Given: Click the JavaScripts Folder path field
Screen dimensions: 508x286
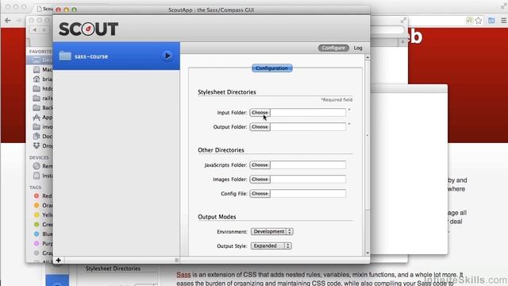Looking at the screenshot, I should pyautogui.click(x=308, y=165).
